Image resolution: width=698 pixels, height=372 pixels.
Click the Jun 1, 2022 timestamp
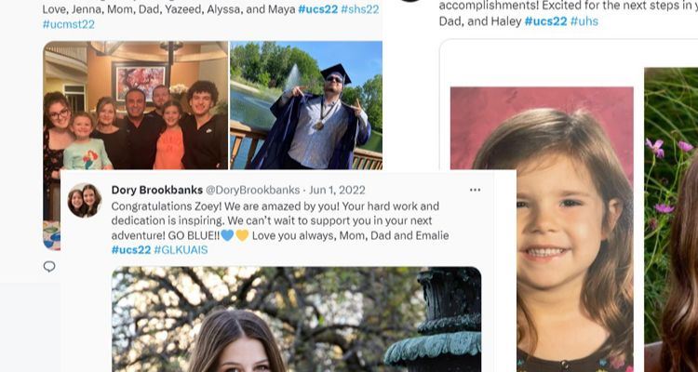tap(337, 190)
